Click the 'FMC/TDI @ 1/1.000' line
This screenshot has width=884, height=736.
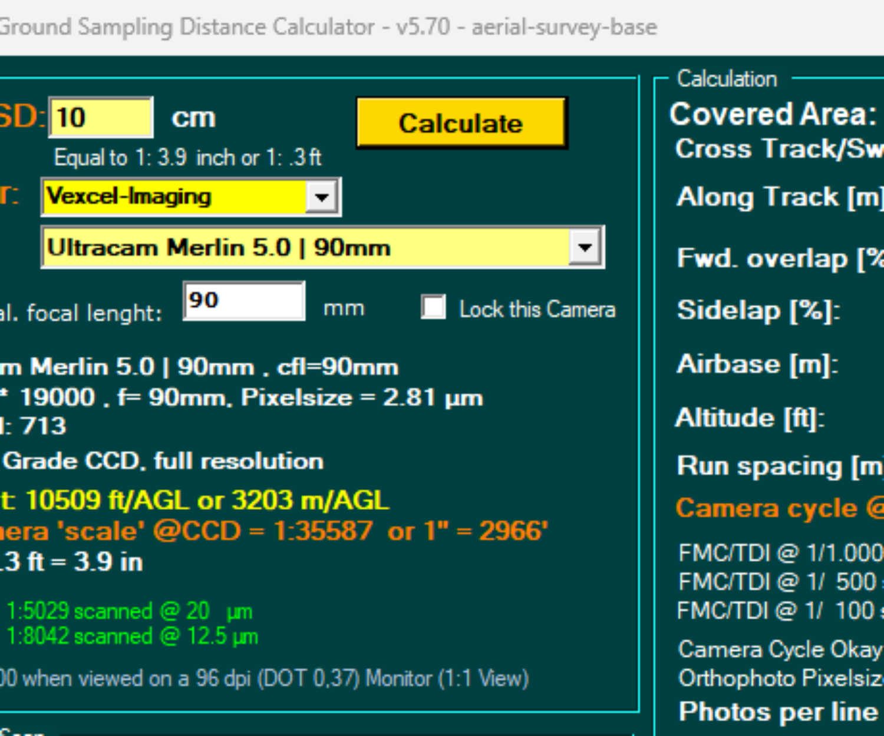coord(781,553)
